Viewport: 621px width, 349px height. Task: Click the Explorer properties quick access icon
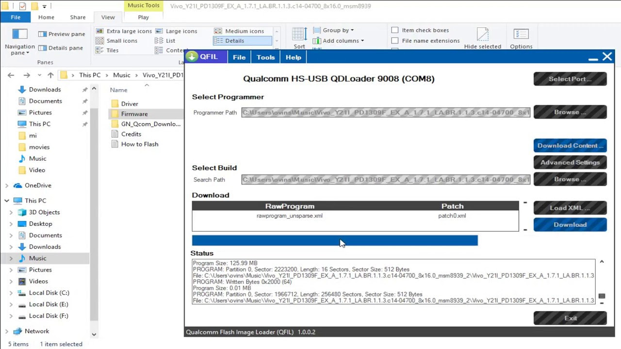click(22, 6)
